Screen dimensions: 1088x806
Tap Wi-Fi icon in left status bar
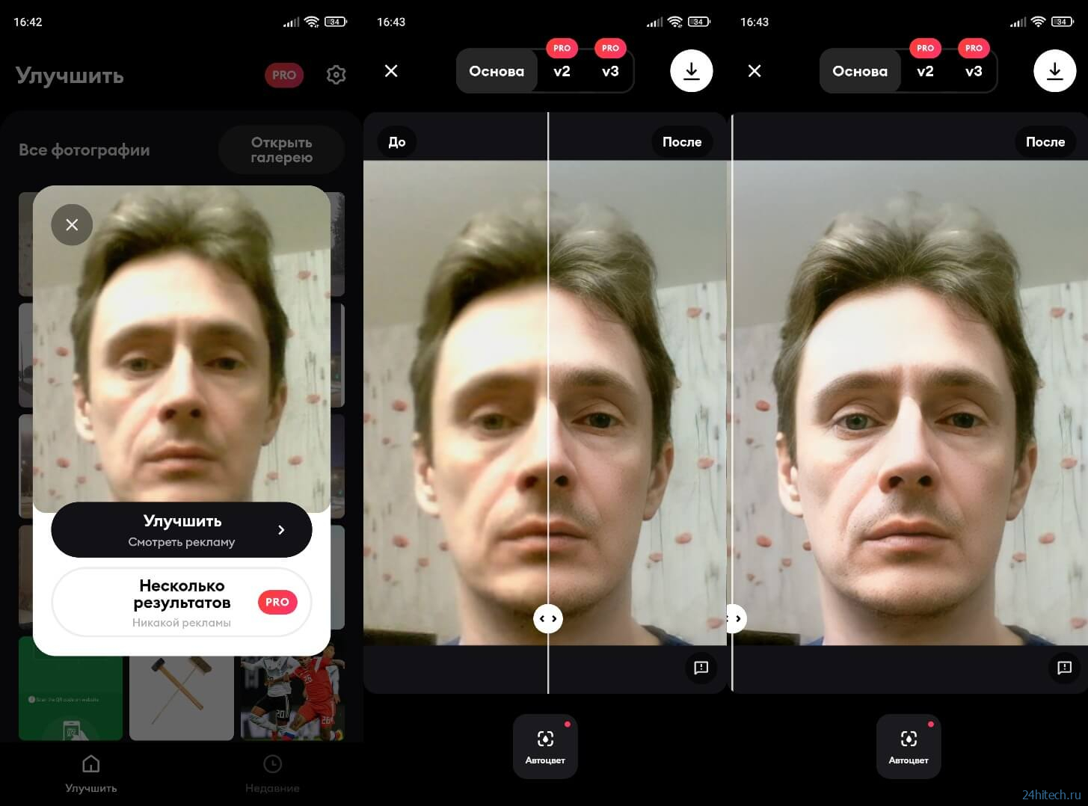pyautogui.click(x=312, y=22)
